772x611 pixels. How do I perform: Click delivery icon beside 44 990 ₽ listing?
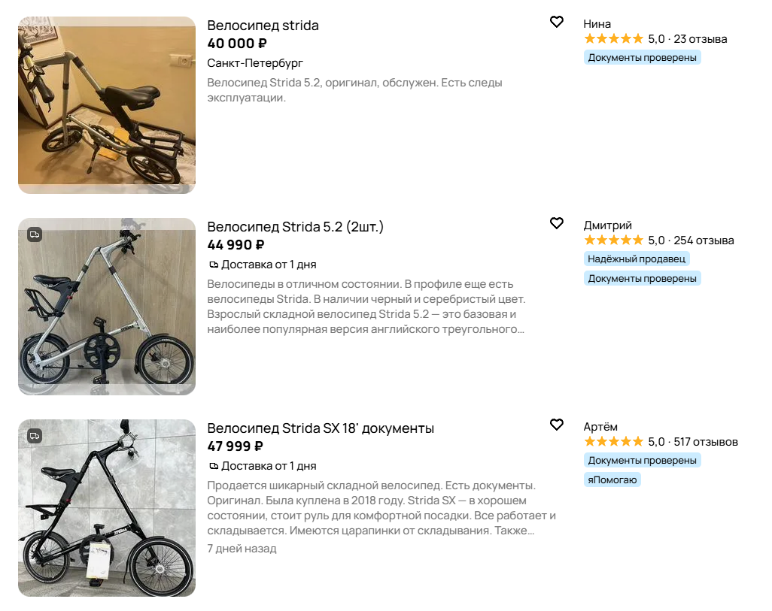pyautogui.click(x=214, y=265)
